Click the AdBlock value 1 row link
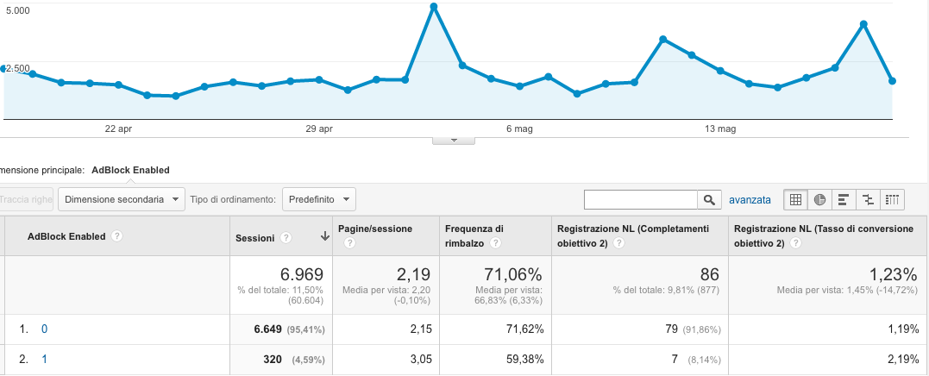The height and width of the screenshot is (376, 929). coord(44,360)
